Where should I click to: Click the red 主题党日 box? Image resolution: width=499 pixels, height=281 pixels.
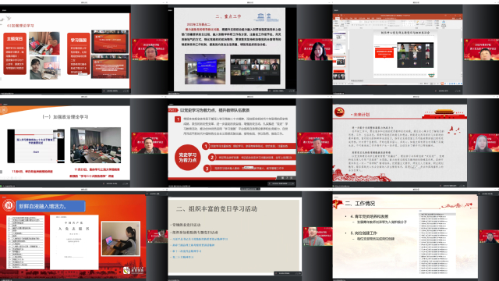15,54
